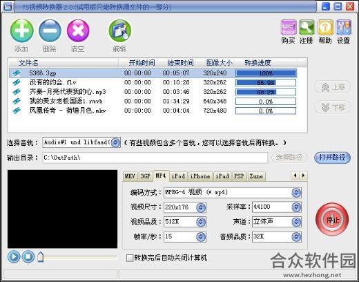The width and height of the screenshot is (359, 282).
Task: Open the Help (帮助) question mark icon
Action: (325, 28)
